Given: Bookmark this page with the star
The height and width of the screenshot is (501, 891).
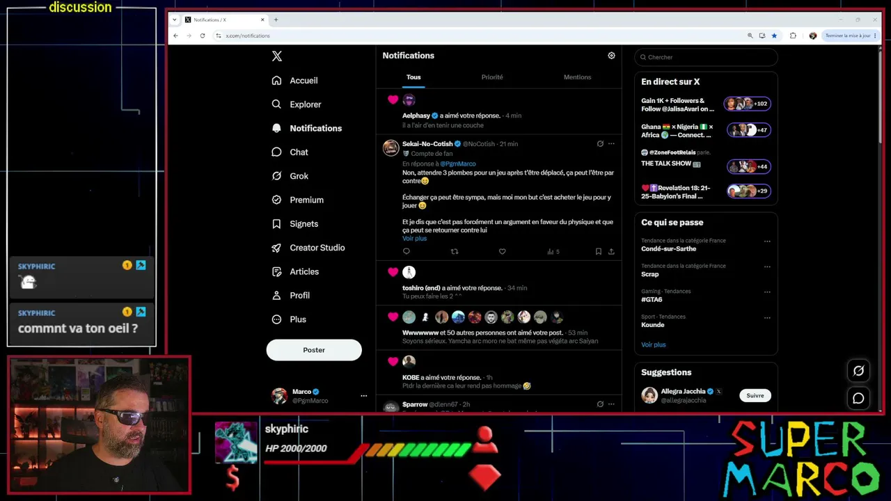Looking at the screenshot, I should 774,35.
